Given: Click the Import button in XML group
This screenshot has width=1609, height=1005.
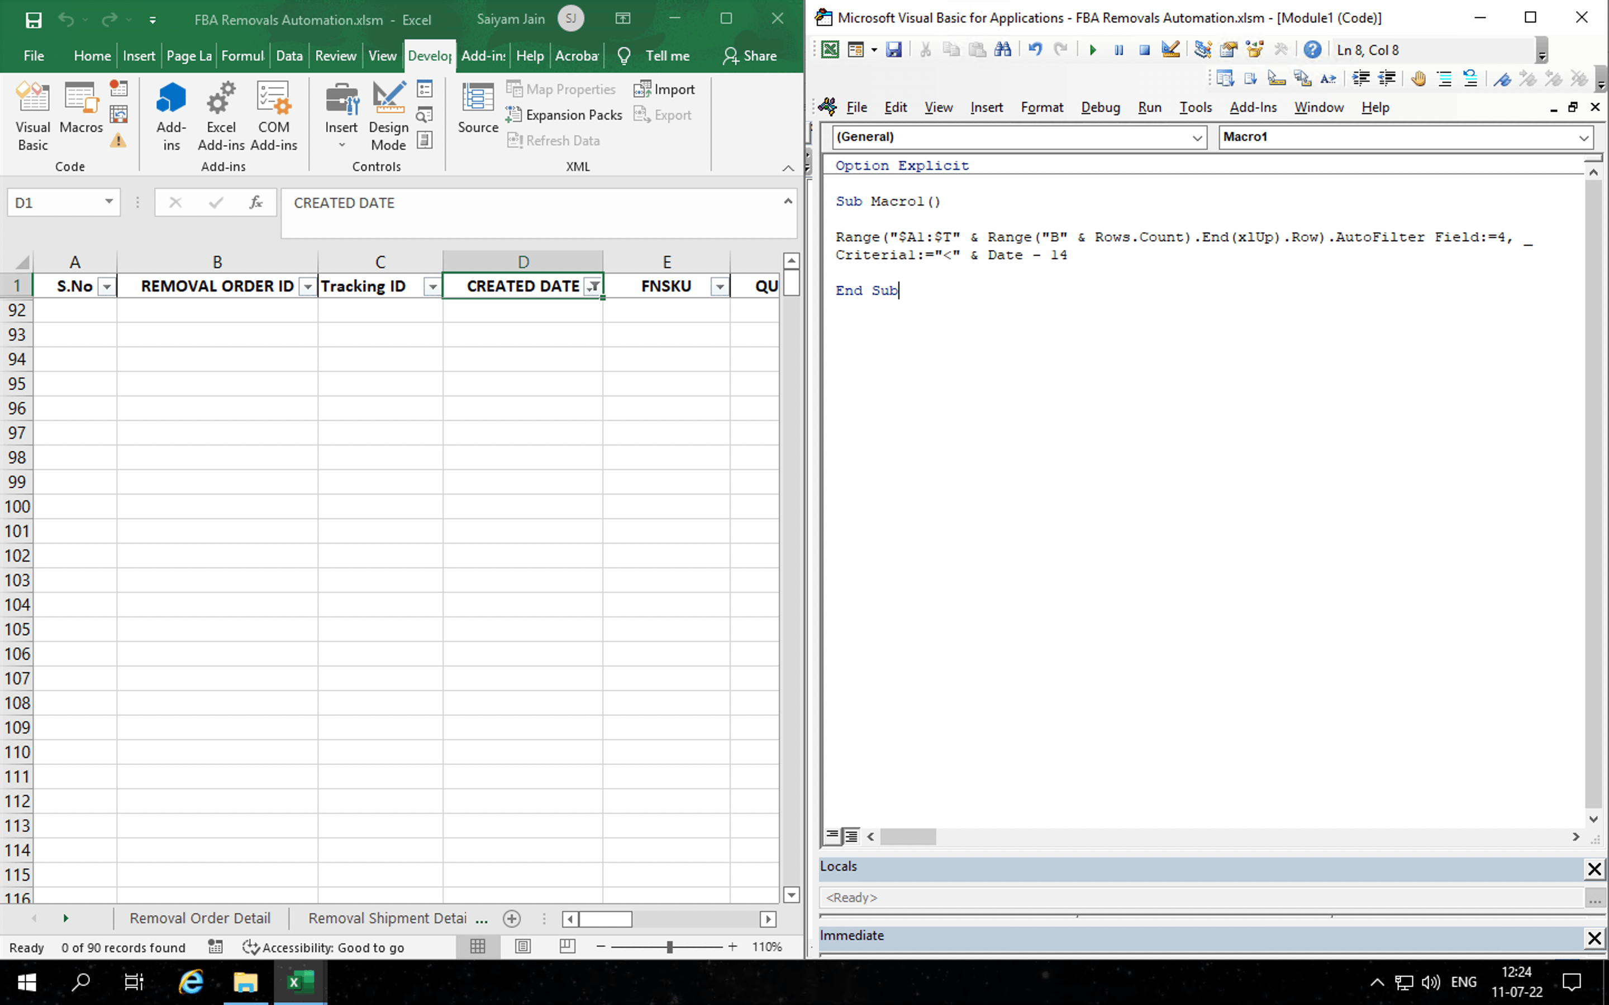Looking at the screenshot, I should pyautogui.click(x=665, y=89).
